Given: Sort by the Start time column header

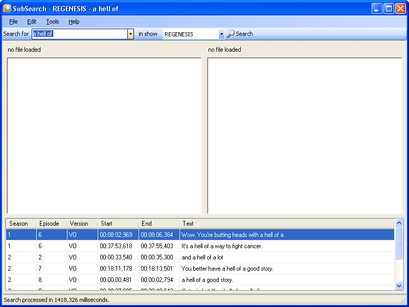Looking at the screenshot, I should point(118,224).
